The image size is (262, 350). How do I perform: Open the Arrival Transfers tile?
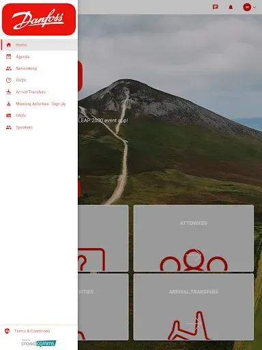pyautogui.click(x=194, y=307)
